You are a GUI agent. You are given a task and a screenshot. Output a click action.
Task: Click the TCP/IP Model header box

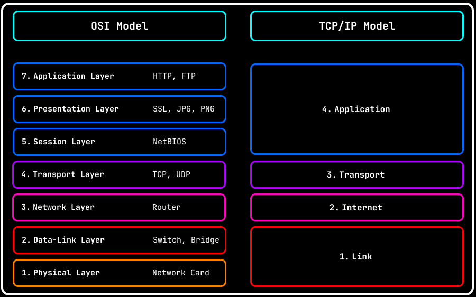click(x=357, y=26)
